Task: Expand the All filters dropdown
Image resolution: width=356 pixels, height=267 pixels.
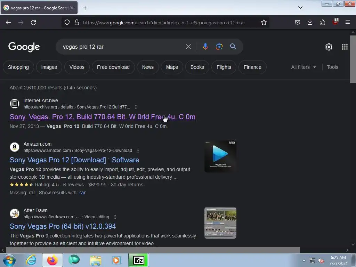Action: (x=303, y=67)
